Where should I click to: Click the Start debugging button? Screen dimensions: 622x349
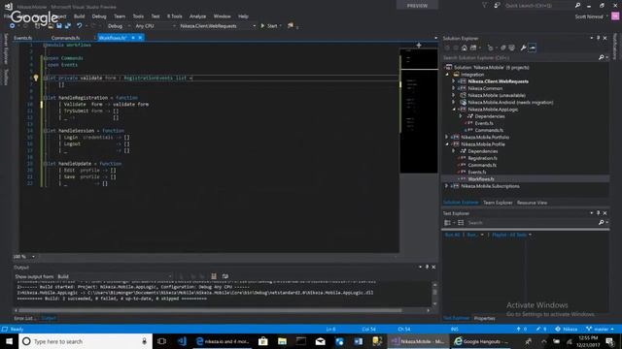pos(270,26)
